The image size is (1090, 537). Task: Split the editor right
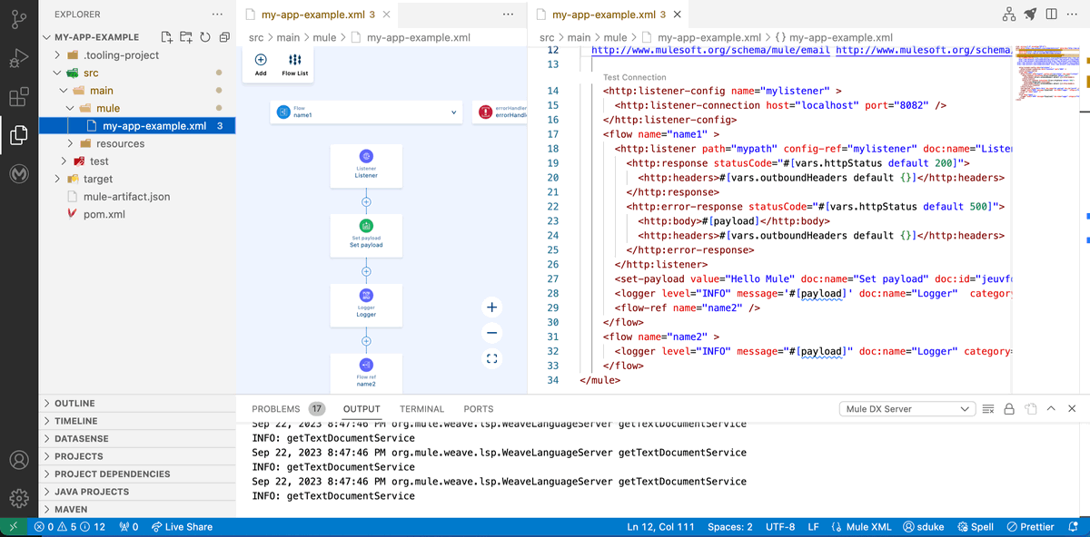click(1051, 15)
